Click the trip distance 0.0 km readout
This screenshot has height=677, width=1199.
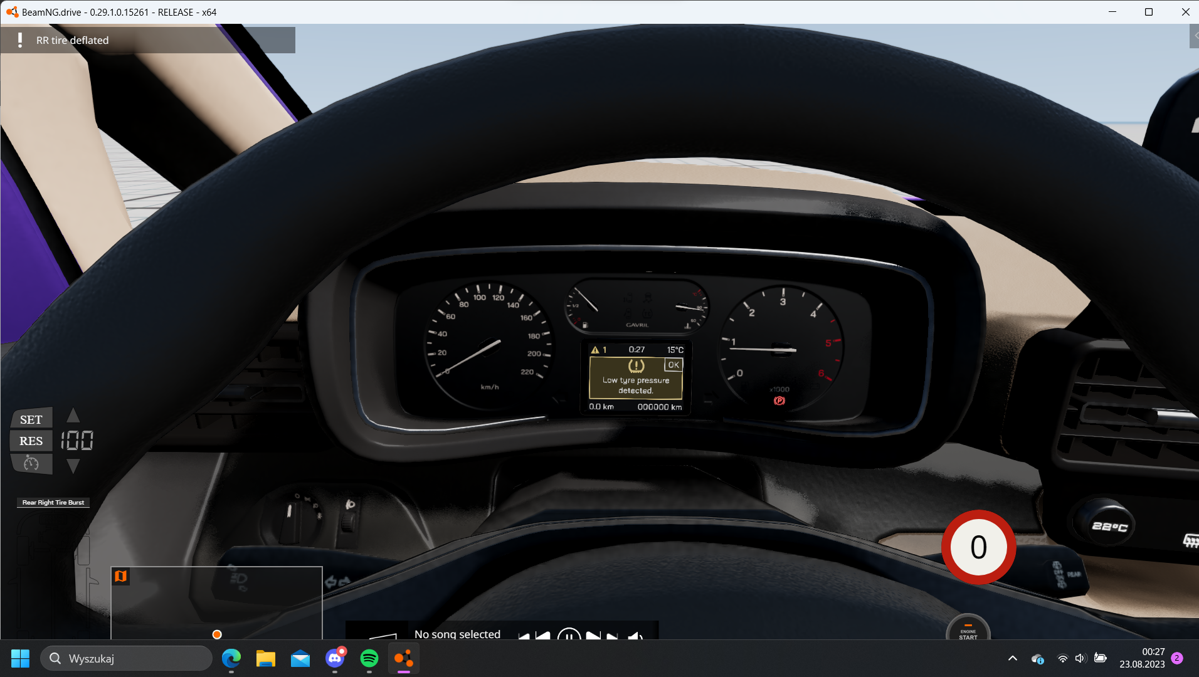tap(601, 407)
